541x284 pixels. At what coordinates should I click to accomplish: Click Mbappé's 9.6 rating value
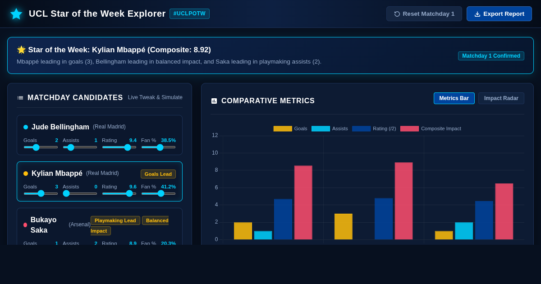click(133, 187)
